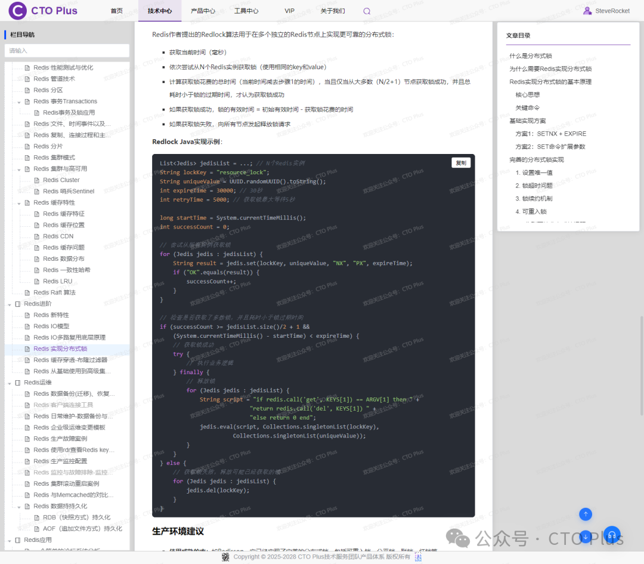Open Redis 缓存穿透-布隆过滤器 article
This screenshot has height=564, width=644.
[70, 360]
